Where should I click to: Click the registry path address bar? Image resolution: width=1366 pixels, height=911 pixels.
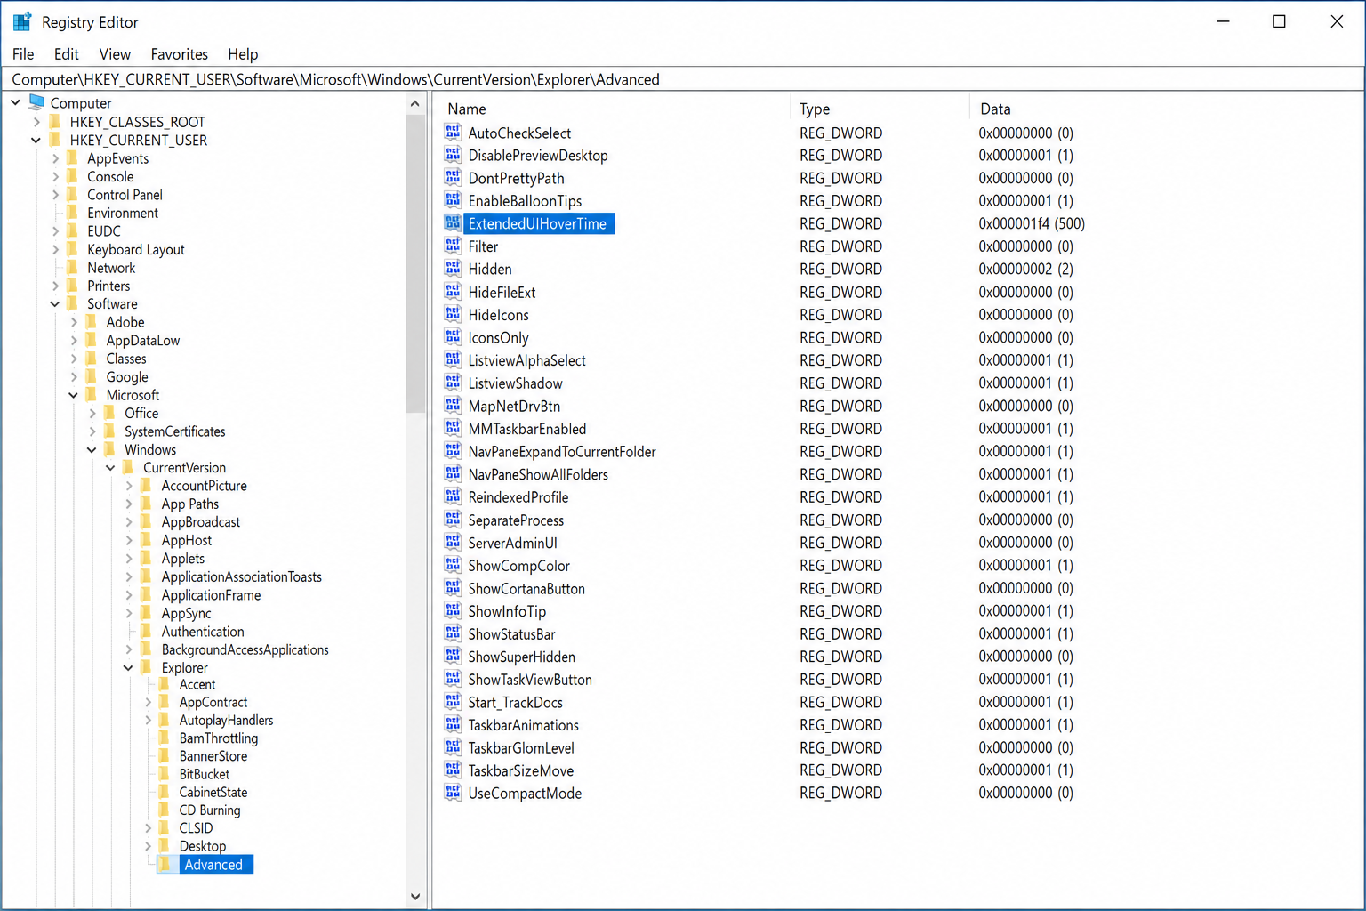tap(683, 79)
